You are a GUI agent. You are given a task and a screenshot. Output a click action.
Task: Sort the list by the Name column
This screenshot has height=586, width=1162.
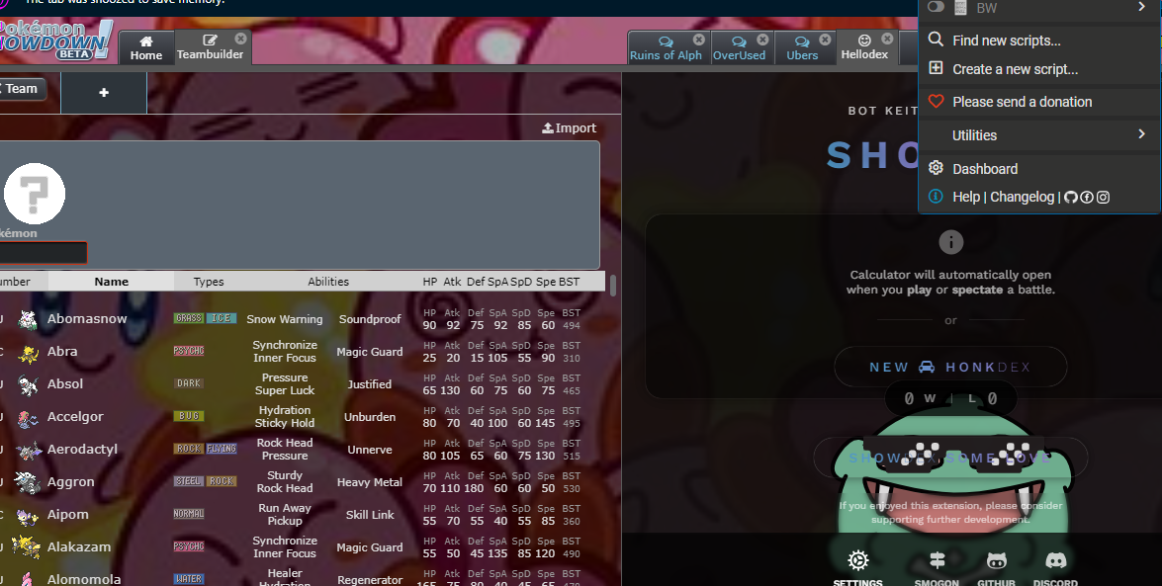click(111, 282)
